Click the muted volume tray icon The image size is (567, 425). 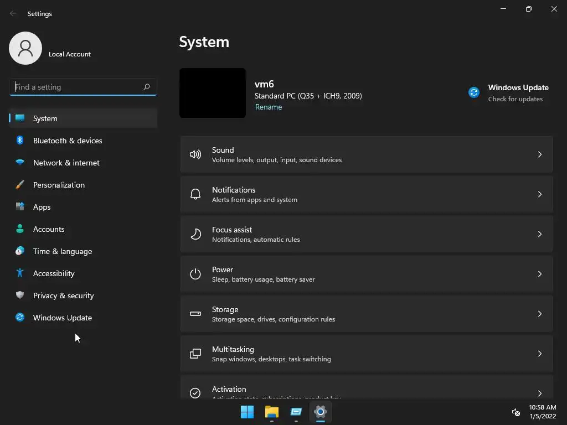[516, 412]
